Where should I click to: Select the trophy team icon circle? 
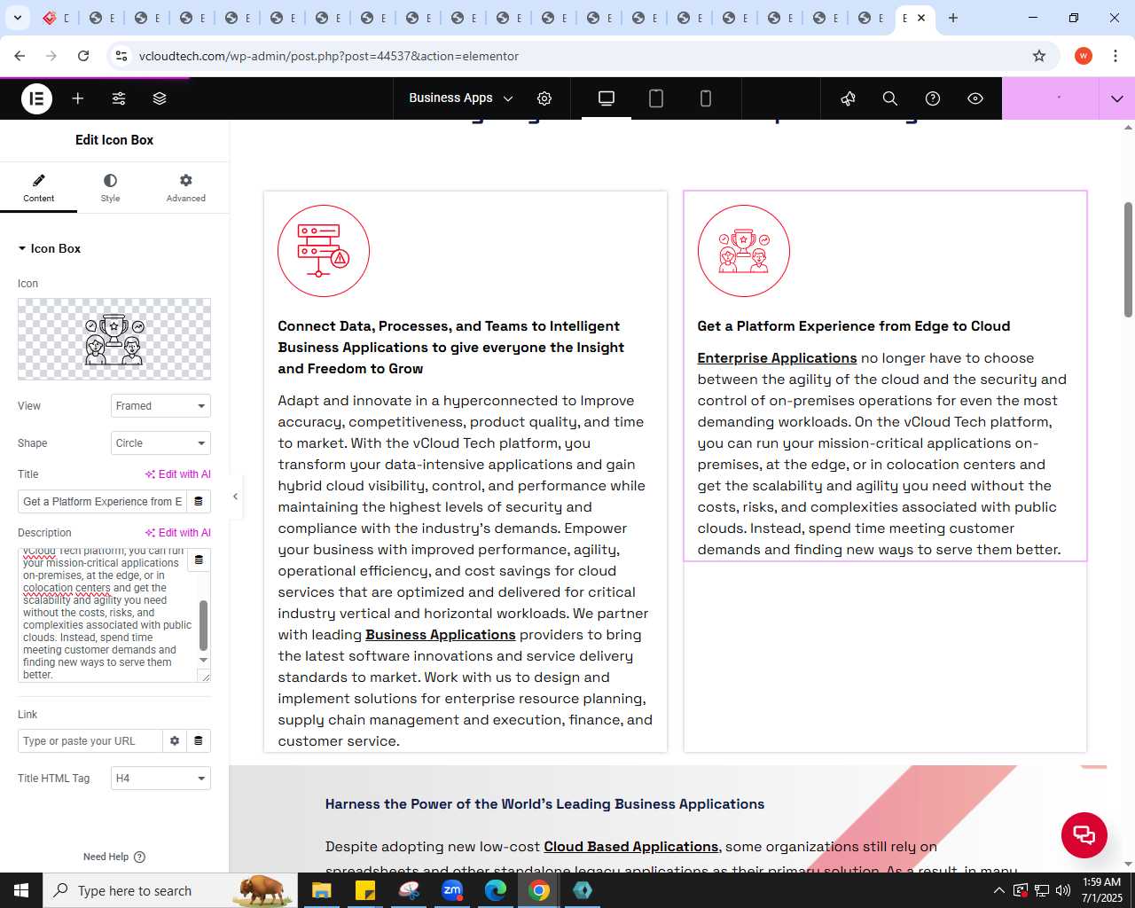point(744,251)
